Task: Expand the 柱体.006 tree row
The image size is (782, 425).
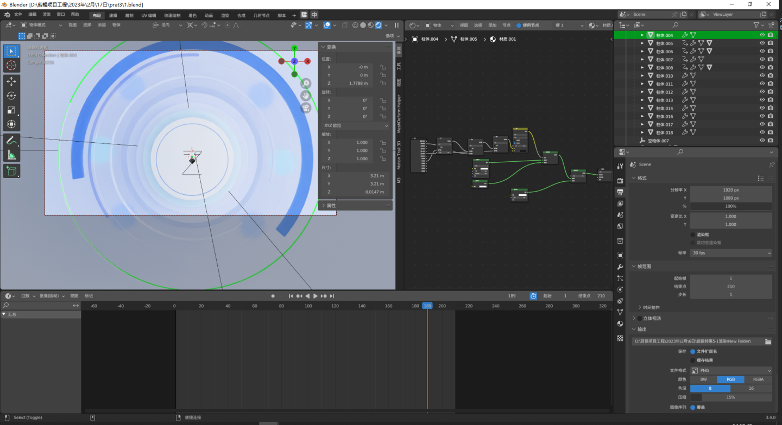Action: [642, 52]
